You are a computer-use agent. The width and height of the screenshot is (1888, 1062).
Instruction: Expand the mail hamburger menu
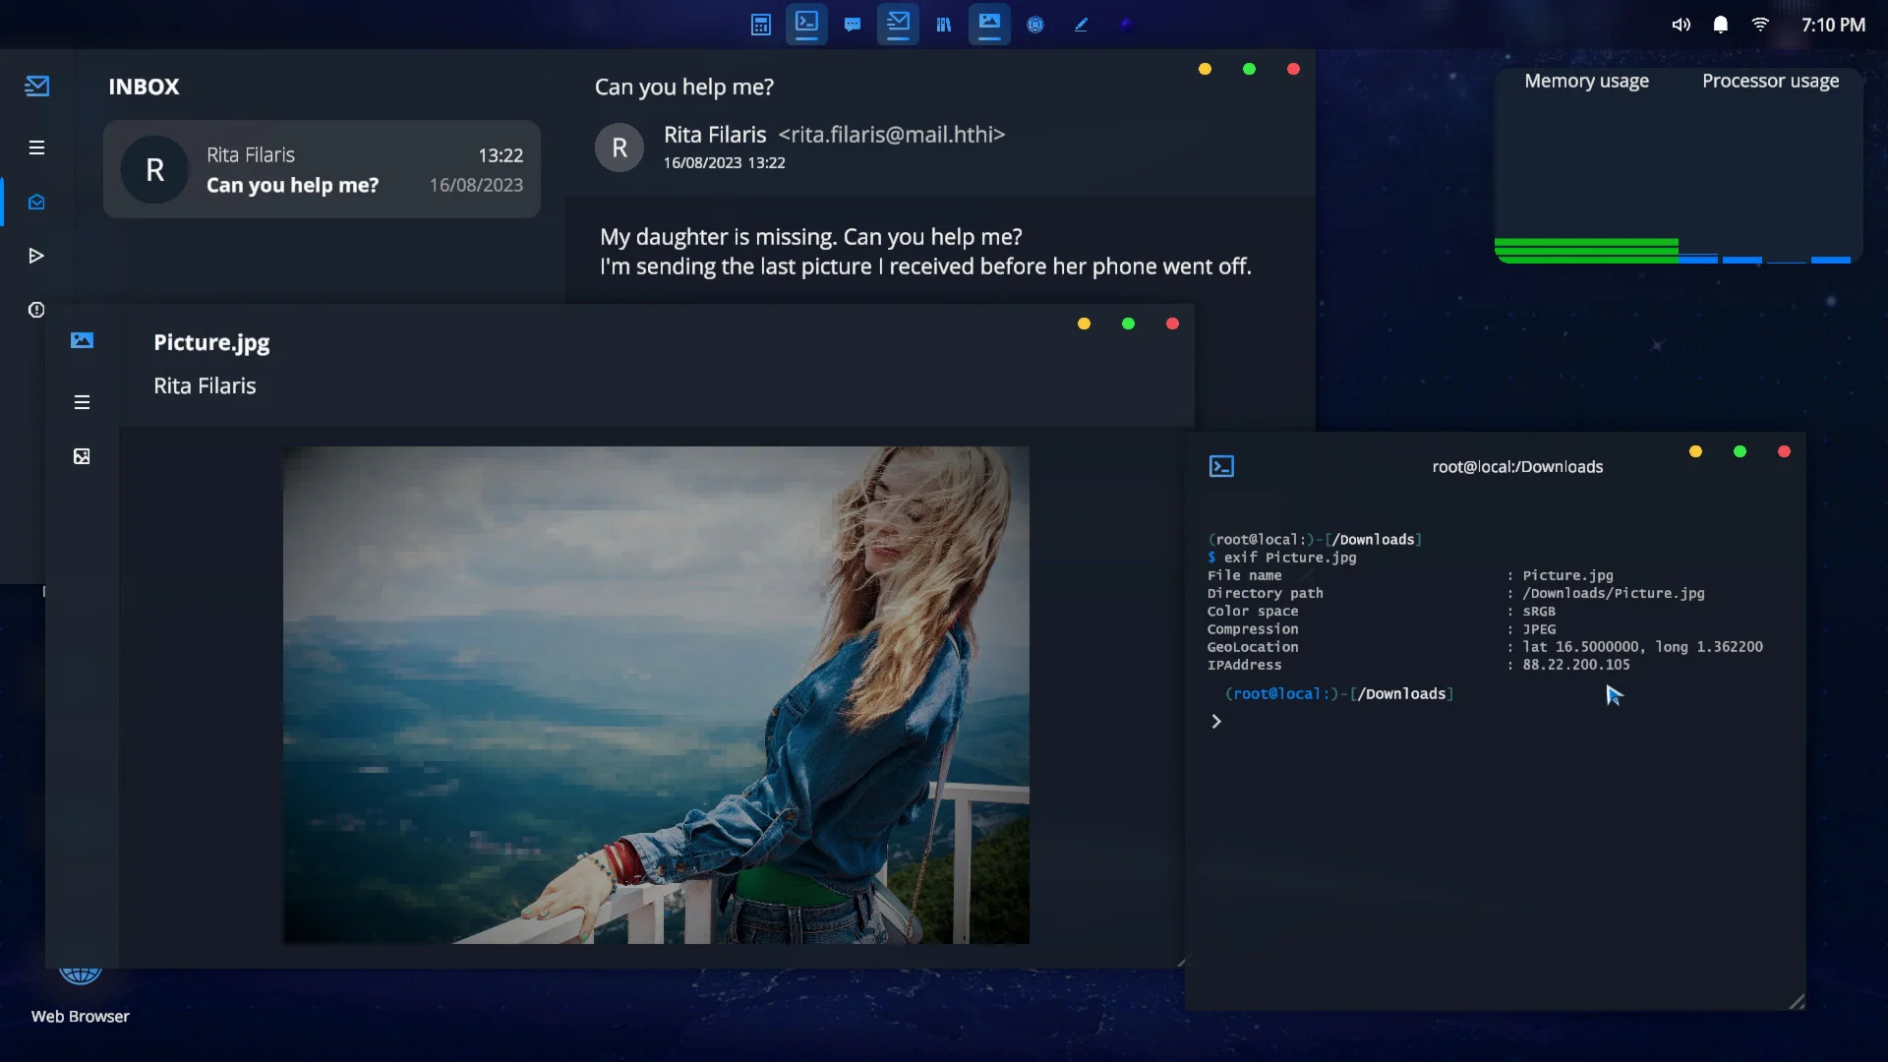pos(36,147)
